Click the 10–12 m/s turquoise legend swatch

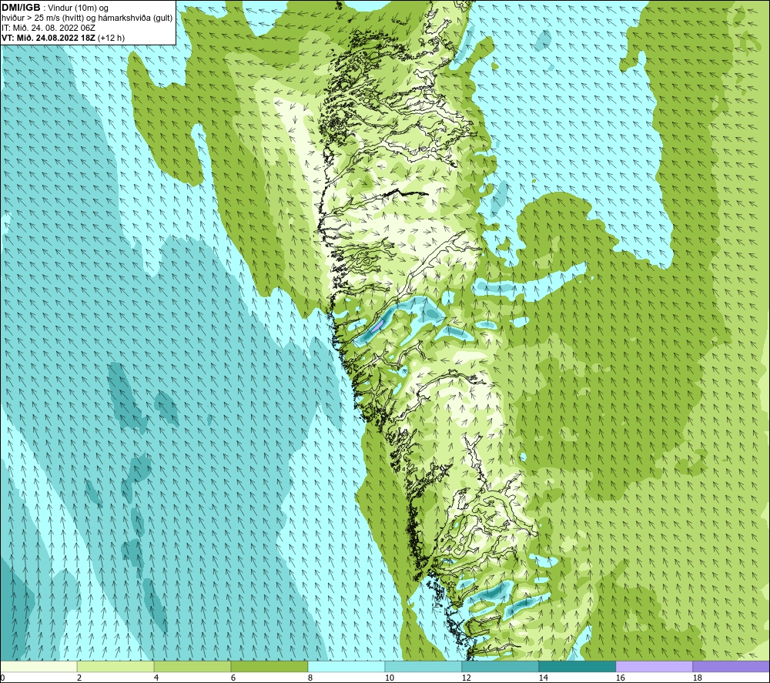click(x=423, y=666)
